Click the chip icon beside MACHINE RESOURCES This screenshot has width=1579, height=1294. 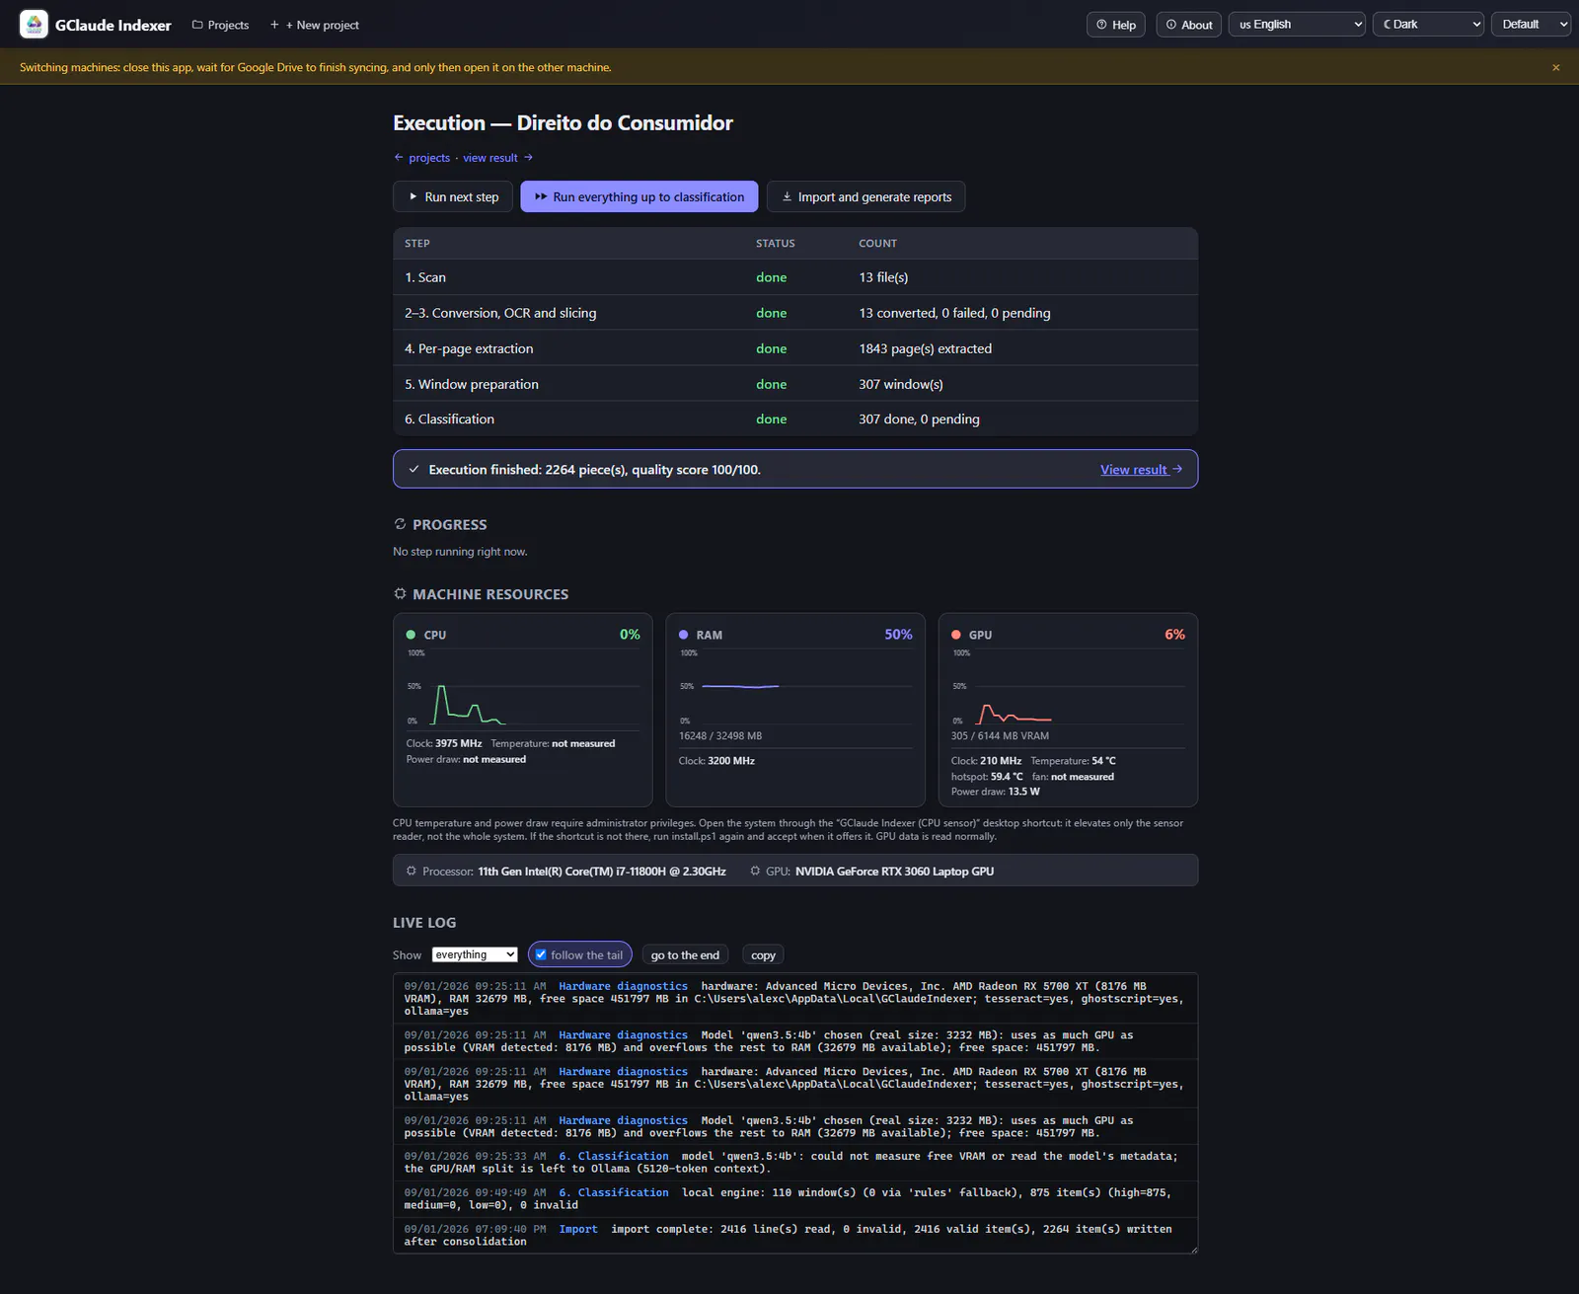pos(400,594)
